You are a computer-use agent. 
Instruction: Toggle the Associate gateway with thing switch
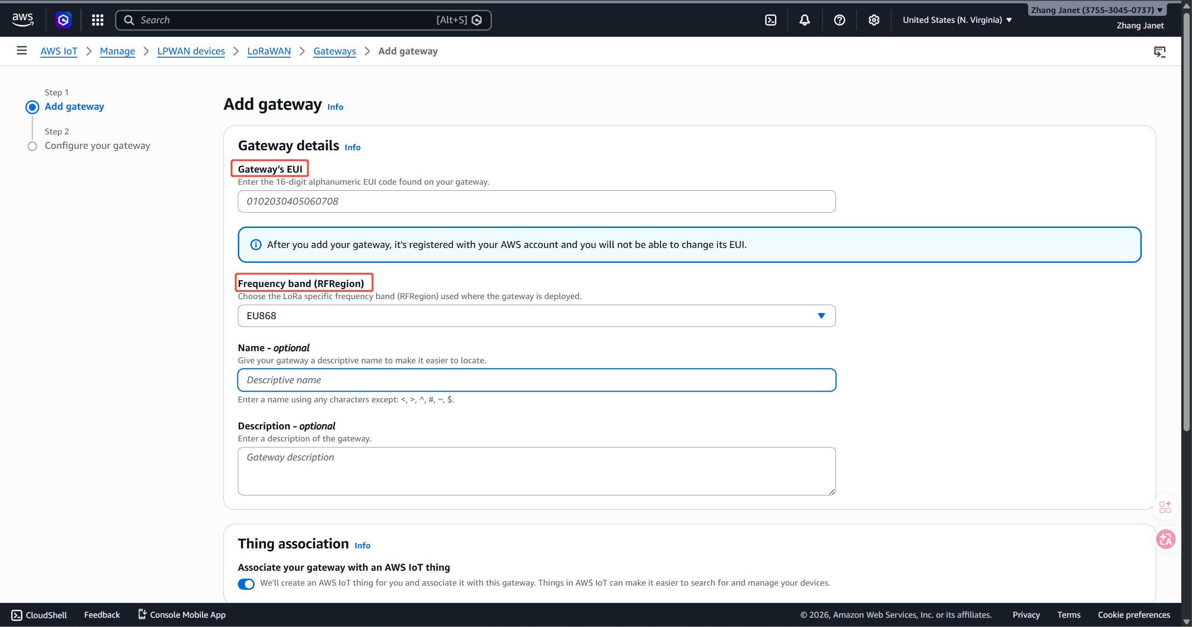(x=246, y=584)
